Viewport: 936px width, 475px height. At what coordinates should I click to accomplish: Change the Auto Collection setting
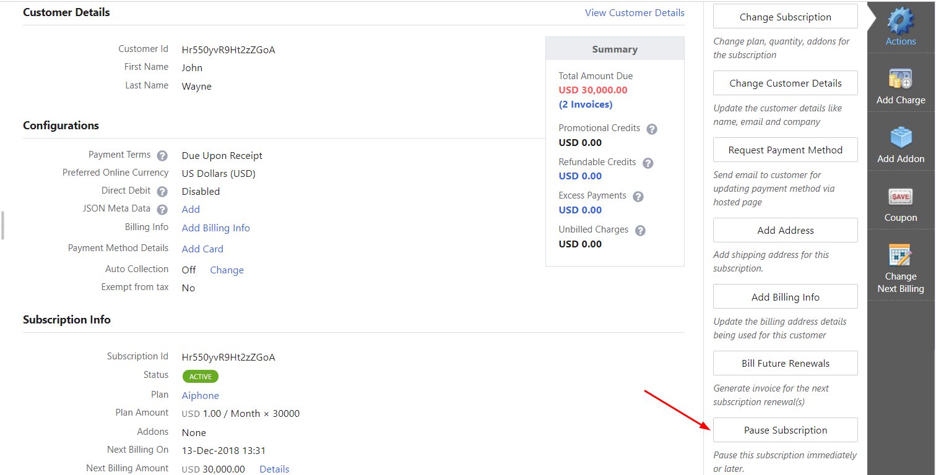(227, 270)
